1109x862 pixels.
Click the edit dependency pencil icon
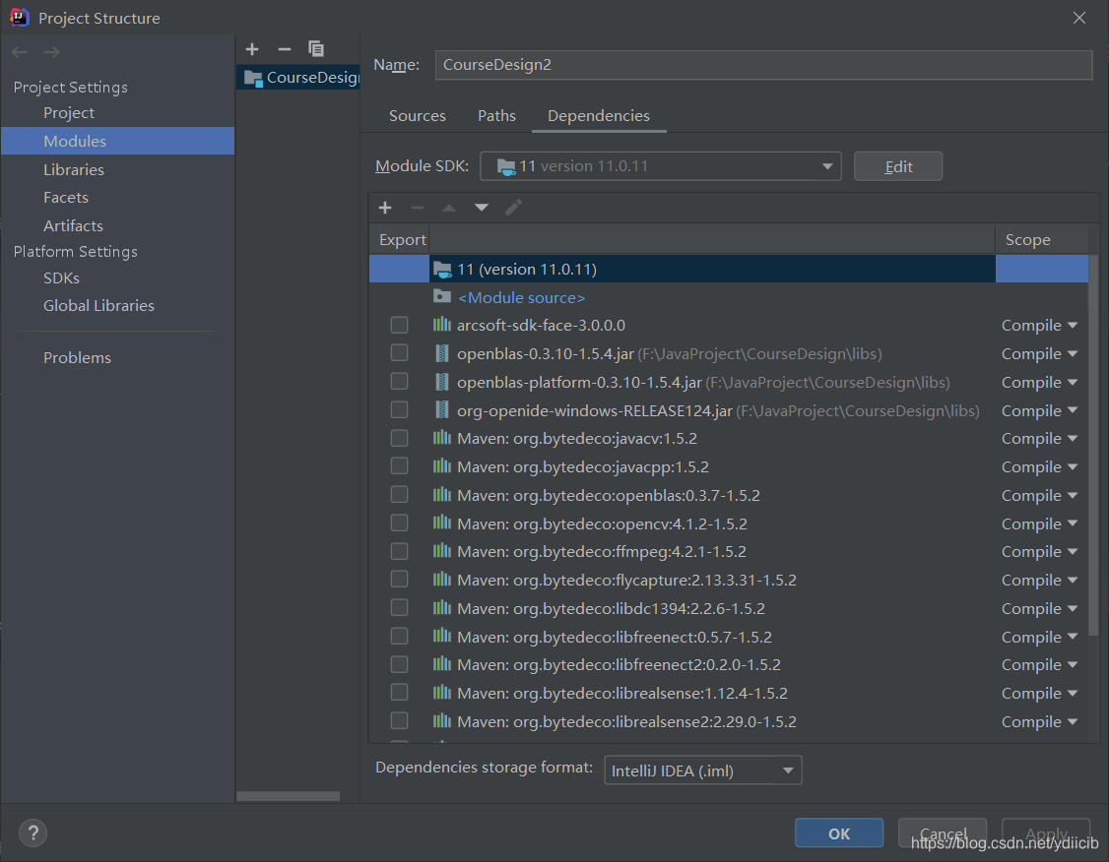tap(513, 207)
